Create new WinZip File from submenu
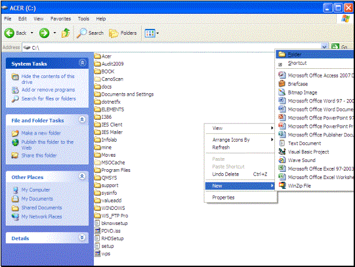Viewport: 355px width, 267px height. (x=315, y=186)
